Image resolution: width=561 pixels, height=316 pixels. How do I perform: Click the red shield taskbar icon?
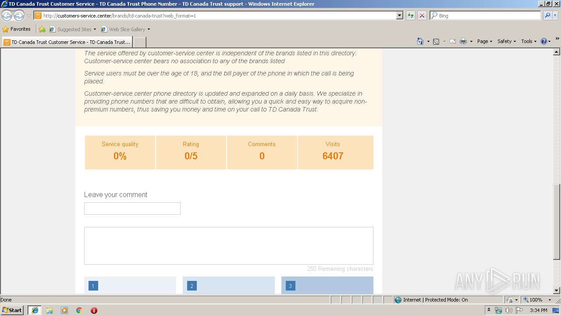pos(94,310)
